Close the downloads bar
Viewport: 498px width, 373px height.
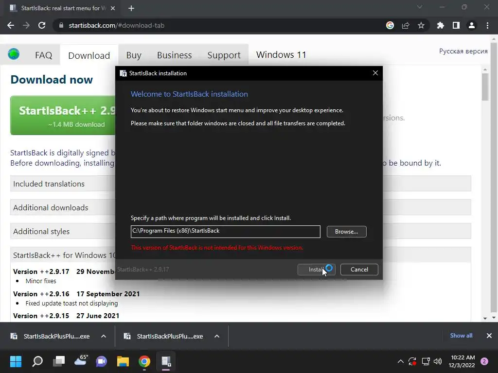489,336
